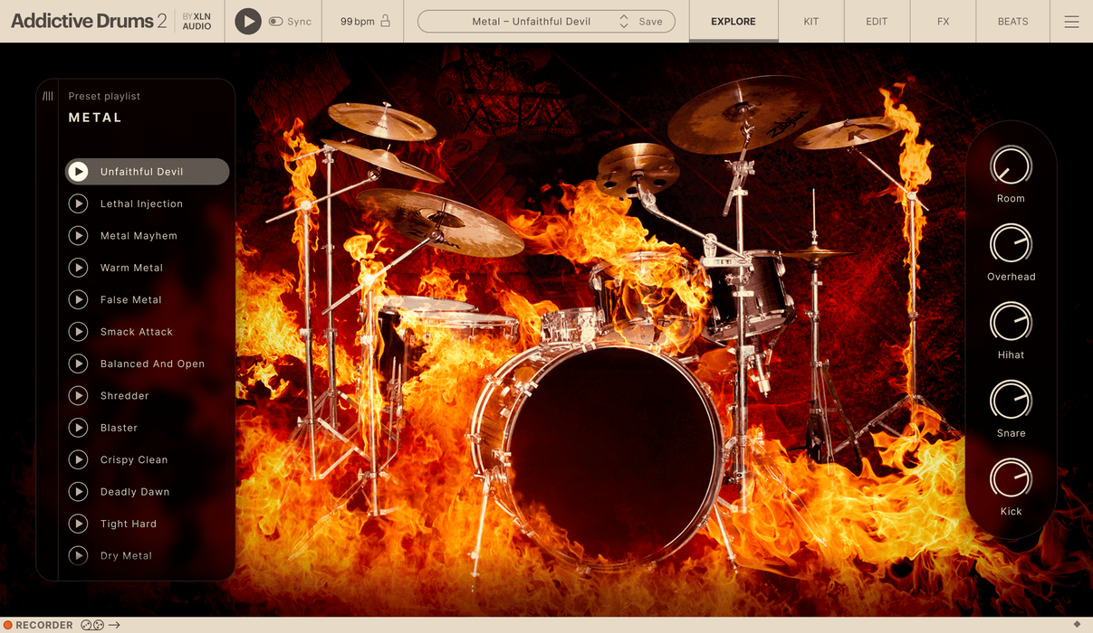Open the FX tab

[943, 22]
